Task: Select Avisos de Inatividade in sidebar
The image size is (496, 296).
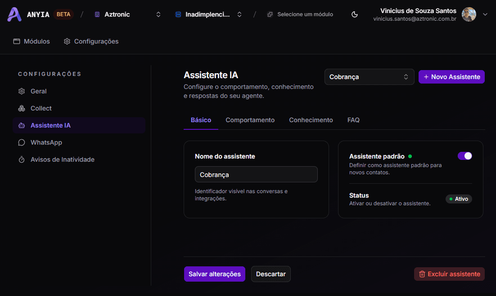Action: [79, 159]
